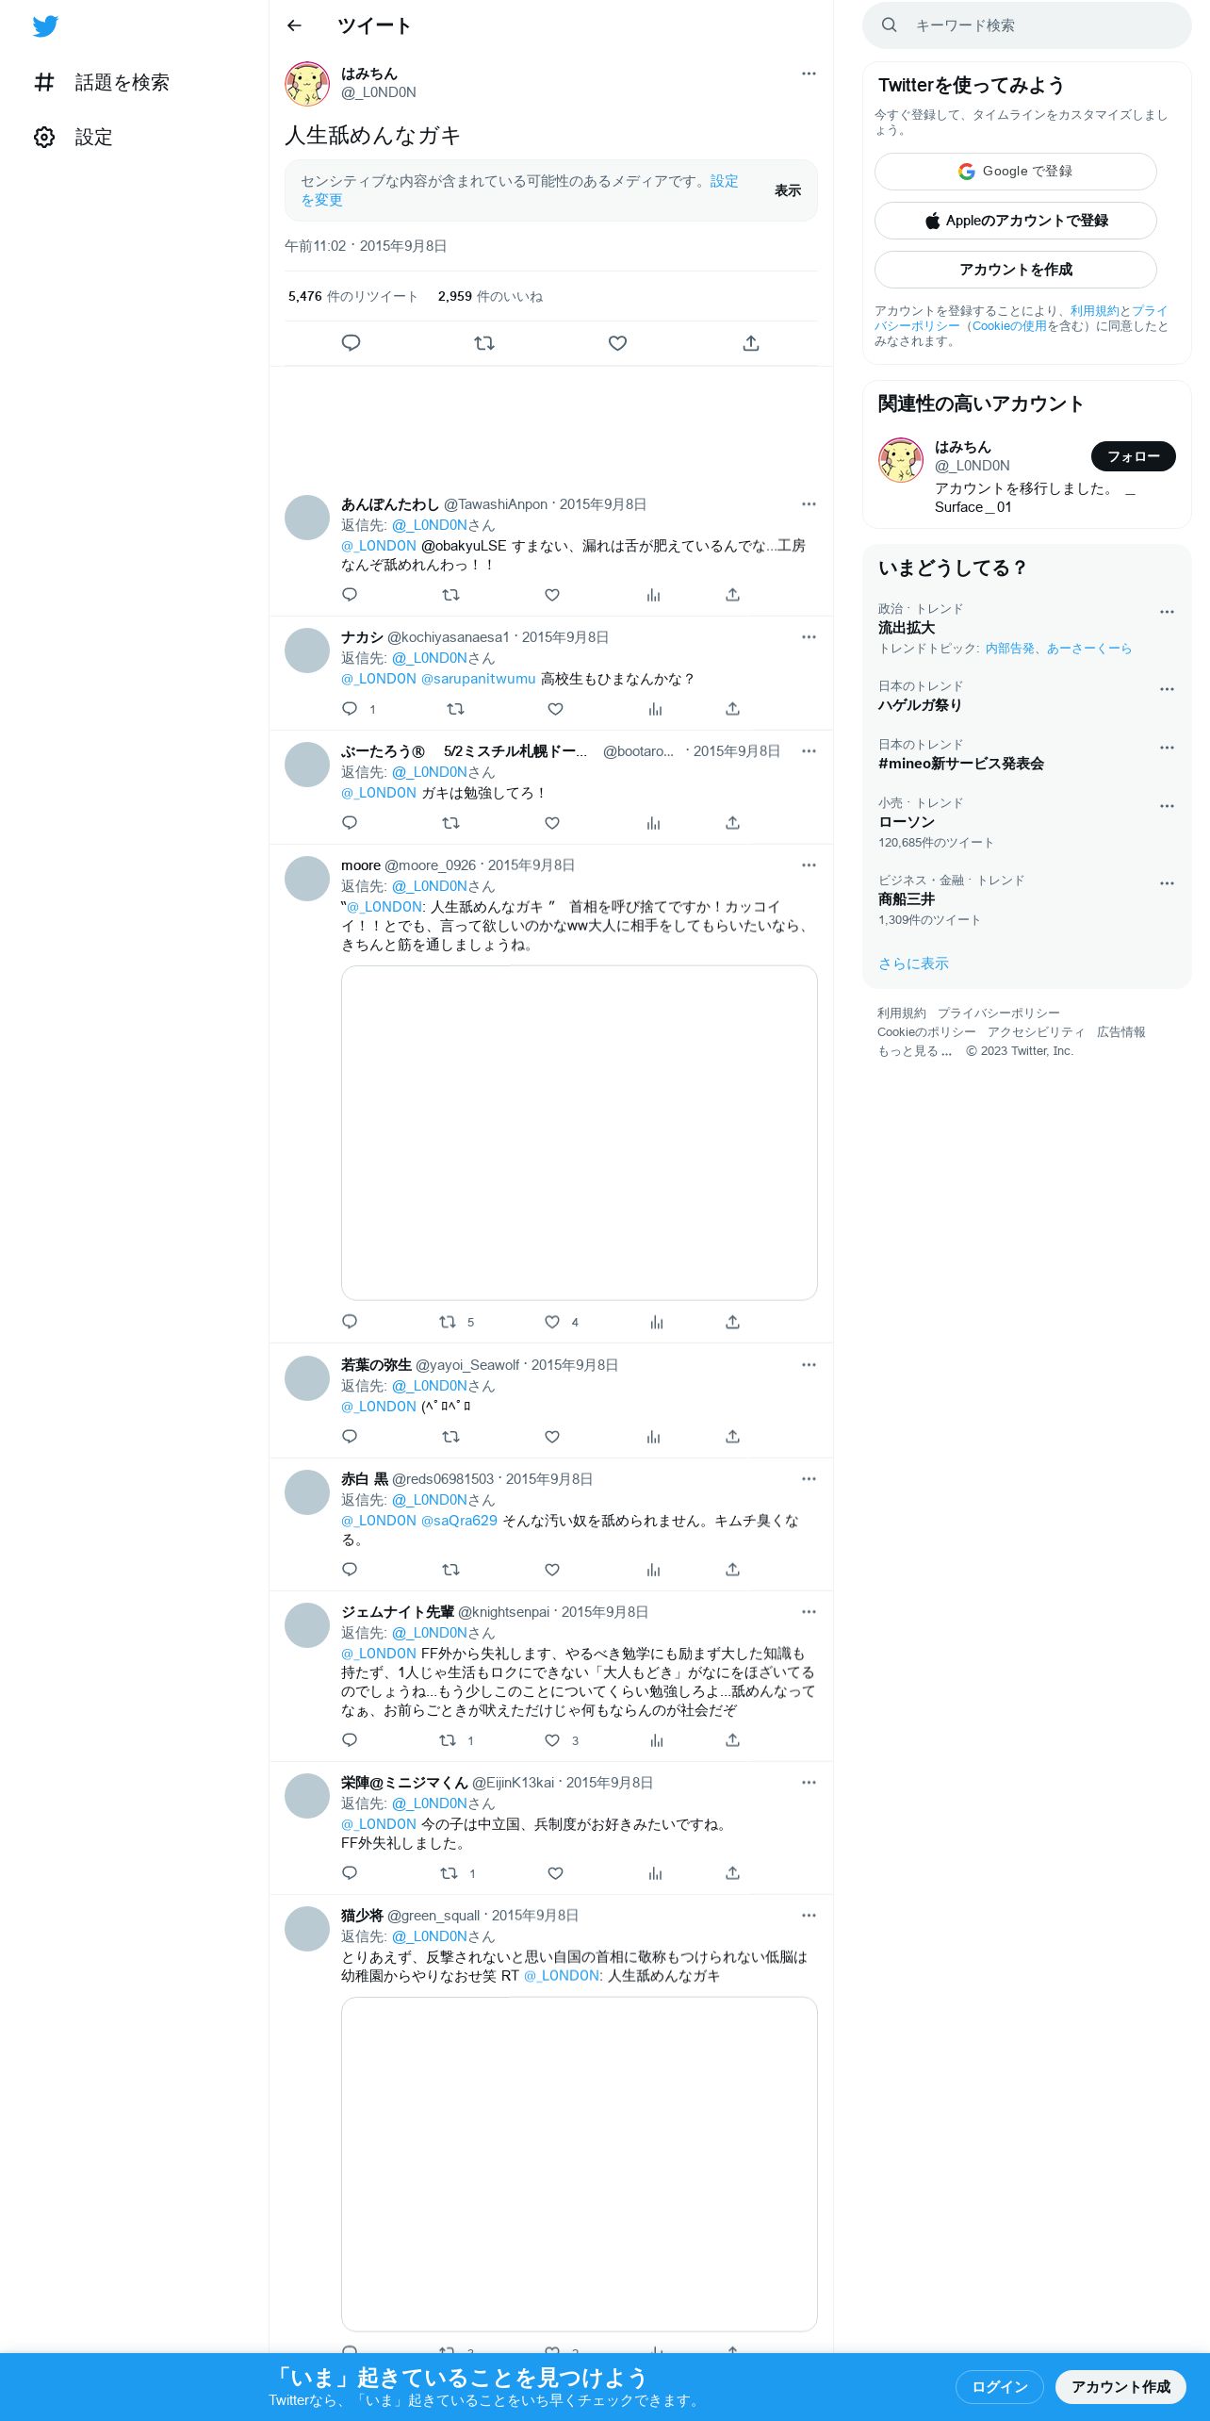View analytics icon on ナカシ's reply

(655, 709)
